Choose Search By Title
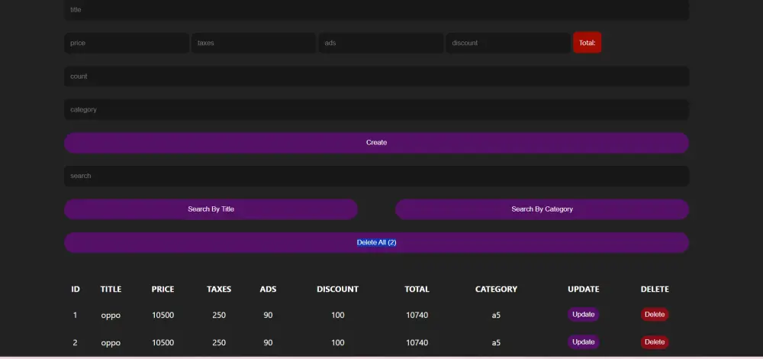This screenshot has height=359, width=763. point(211,209)
